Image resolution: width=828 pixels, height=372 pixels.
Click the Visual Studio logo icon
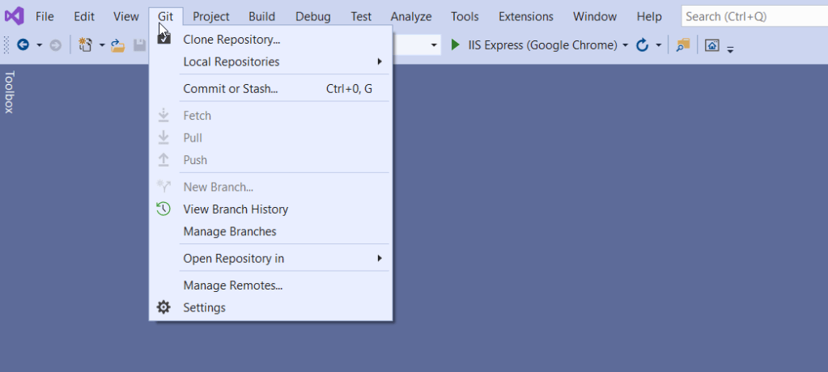point(15,16)
